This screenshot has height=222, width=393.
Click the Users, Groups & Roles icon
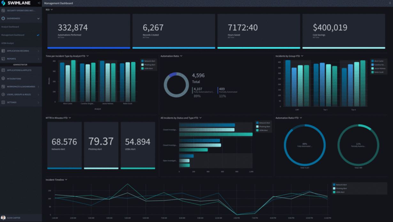click(x=3, y=95)
